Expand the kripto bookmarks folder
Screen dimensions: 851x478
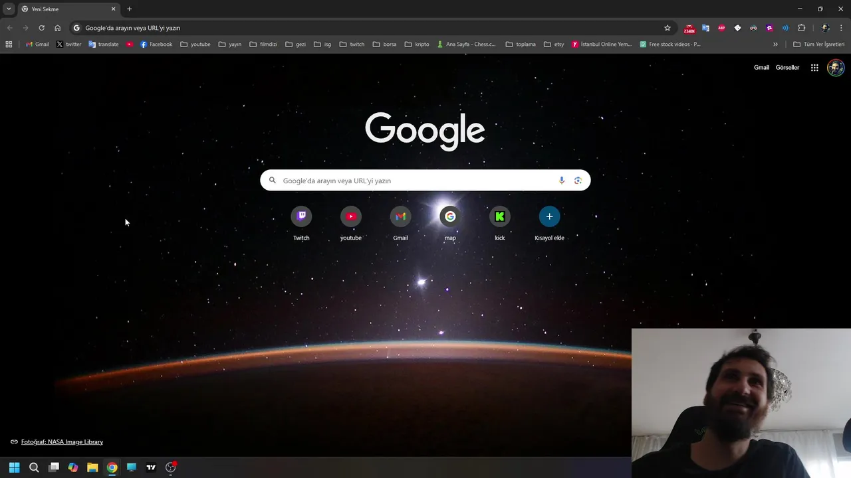417,44
